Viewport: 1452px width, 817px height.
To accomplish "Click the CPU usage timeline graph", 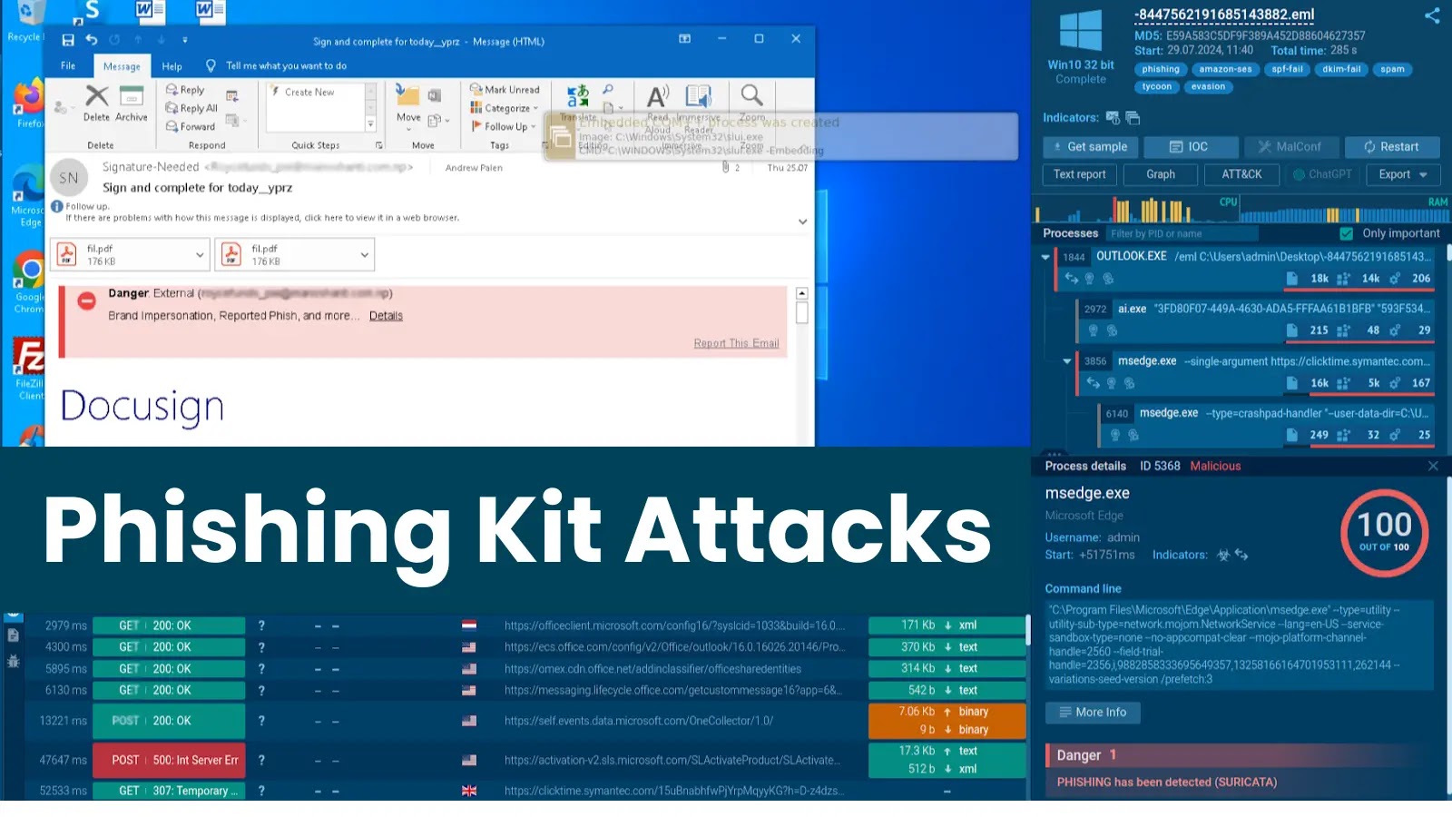I will tap(1134, 210).
